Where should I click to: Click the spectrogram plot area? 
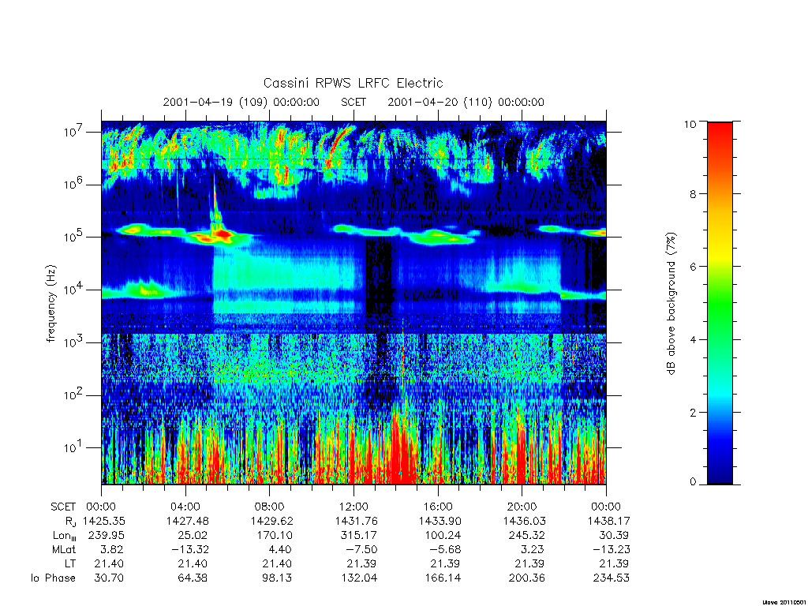[x=353, y=303]
